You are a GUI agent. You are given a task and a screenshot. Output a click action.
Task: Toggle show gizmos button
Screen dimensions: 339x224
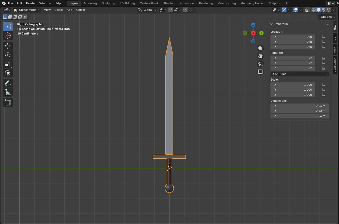pos(284,10)
